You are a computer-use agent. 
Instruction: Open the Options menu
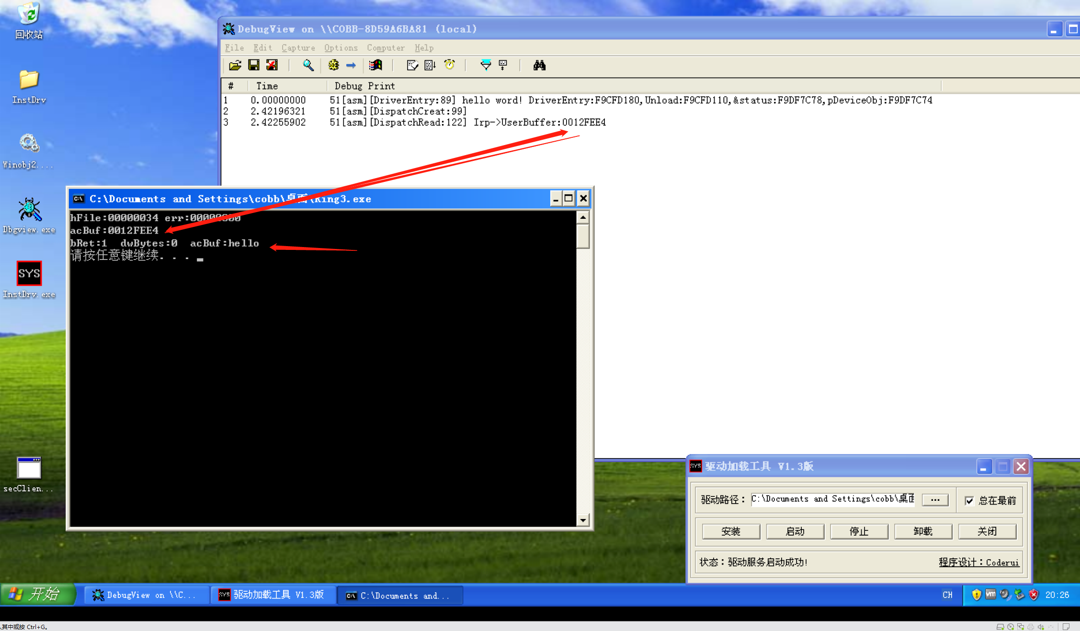point(341,48)
